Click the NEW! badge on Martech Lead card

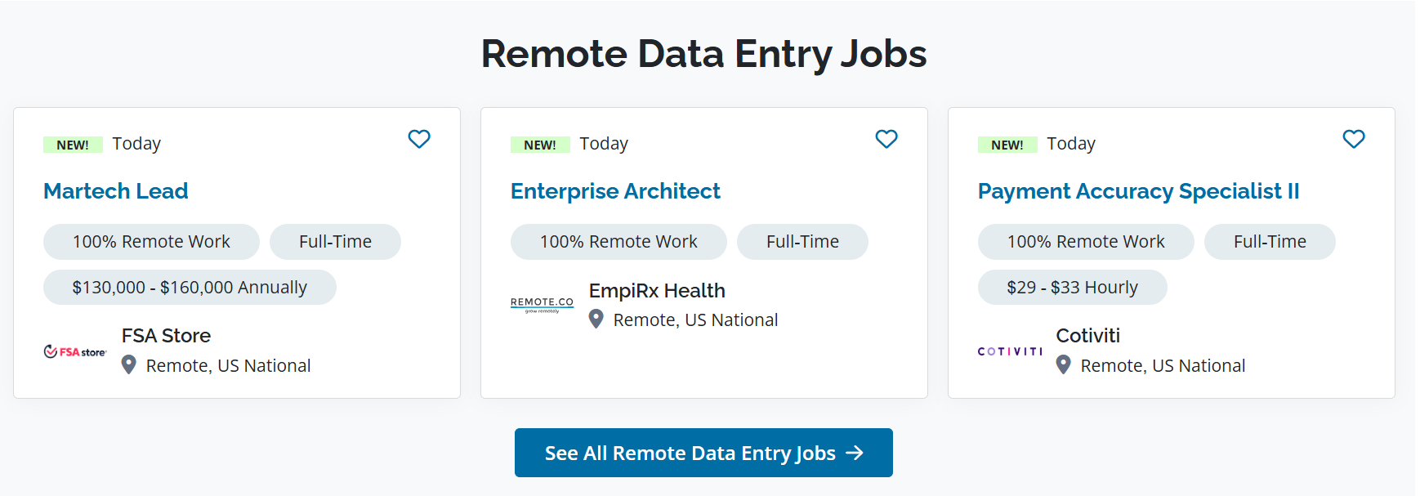[x=73, y=145]
